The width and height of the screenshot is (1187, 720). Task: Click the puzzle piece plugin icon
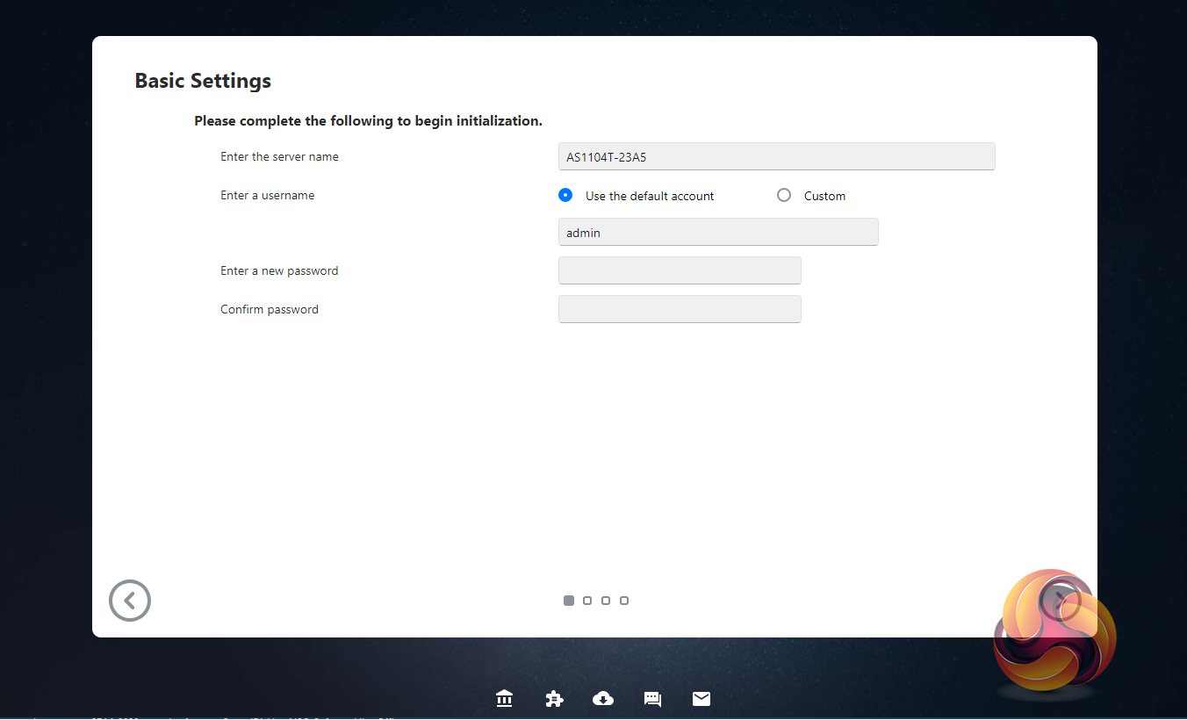(x=554, y=699)
